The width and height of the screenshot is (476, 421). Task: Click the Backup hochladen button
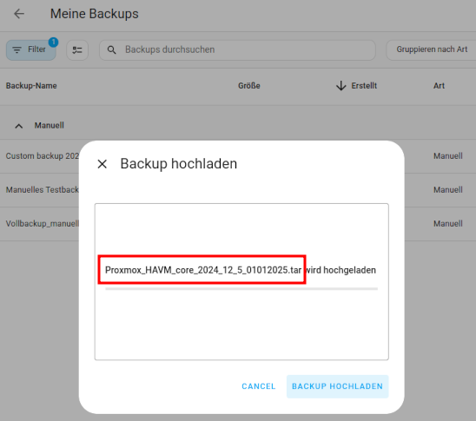tap(337, 386)
